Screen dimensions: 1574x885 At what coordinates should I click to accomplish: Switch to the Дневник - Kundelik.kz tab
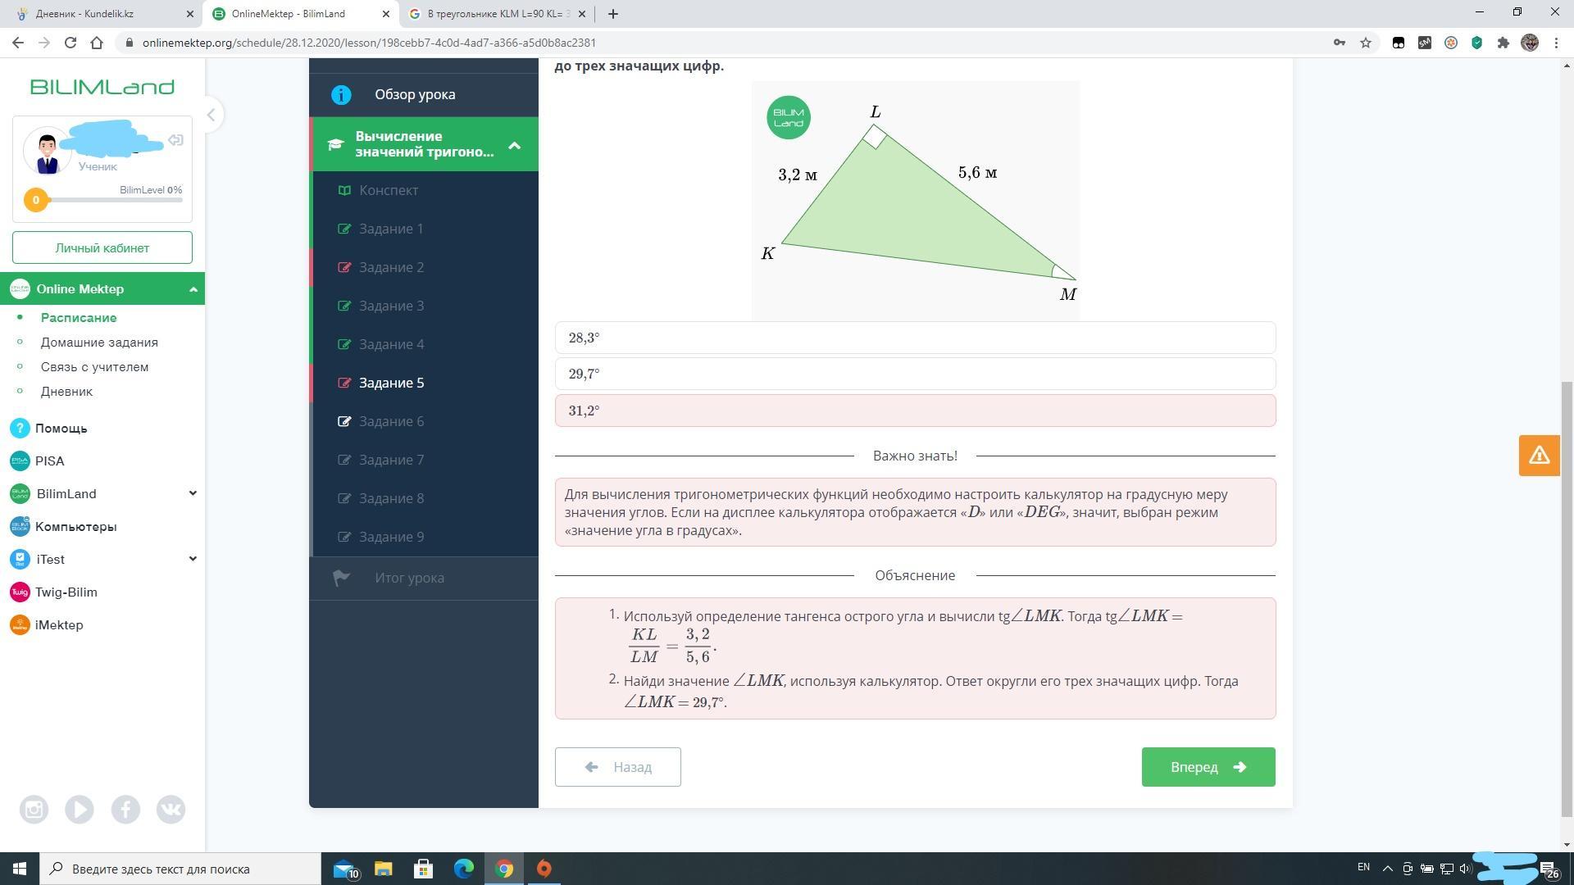coord(98,14)
